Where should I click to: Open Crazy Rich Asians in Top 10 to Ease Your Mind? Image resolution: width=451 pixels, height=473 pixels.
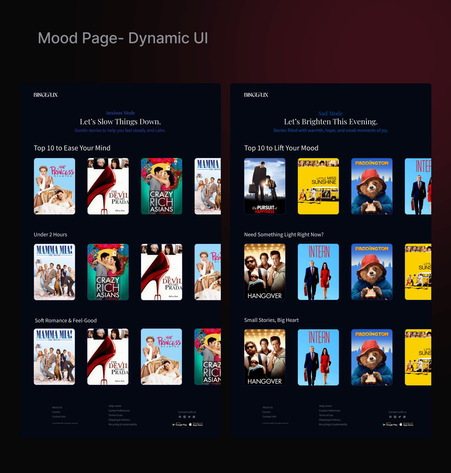click(x=162, y=186)
